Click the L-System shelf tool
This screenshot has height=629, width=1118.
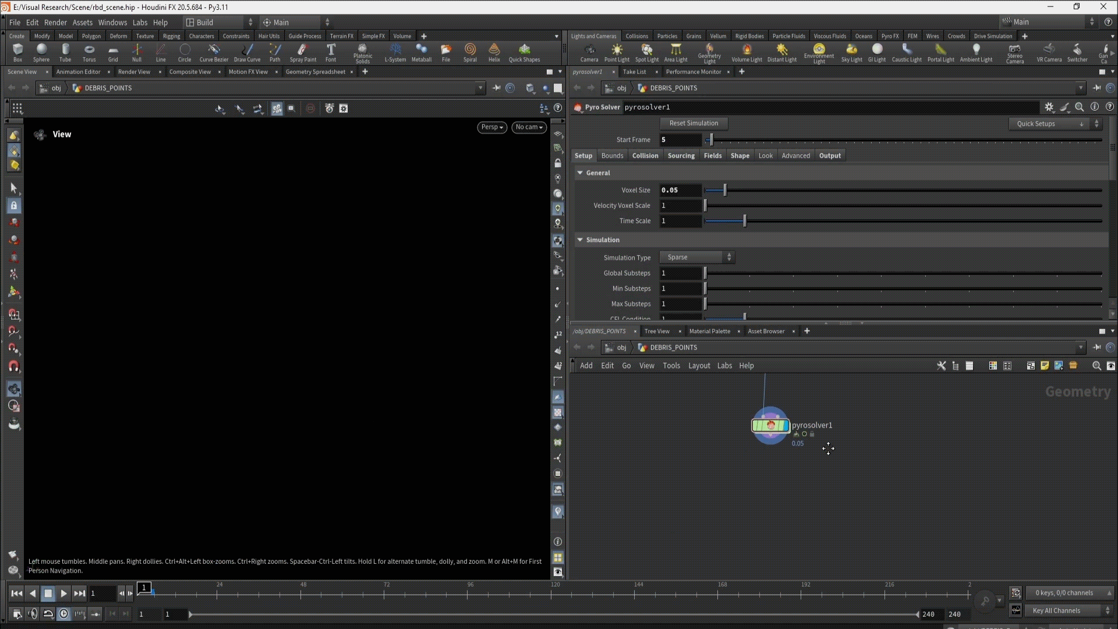pyautogui.click(x=395, y=52)
